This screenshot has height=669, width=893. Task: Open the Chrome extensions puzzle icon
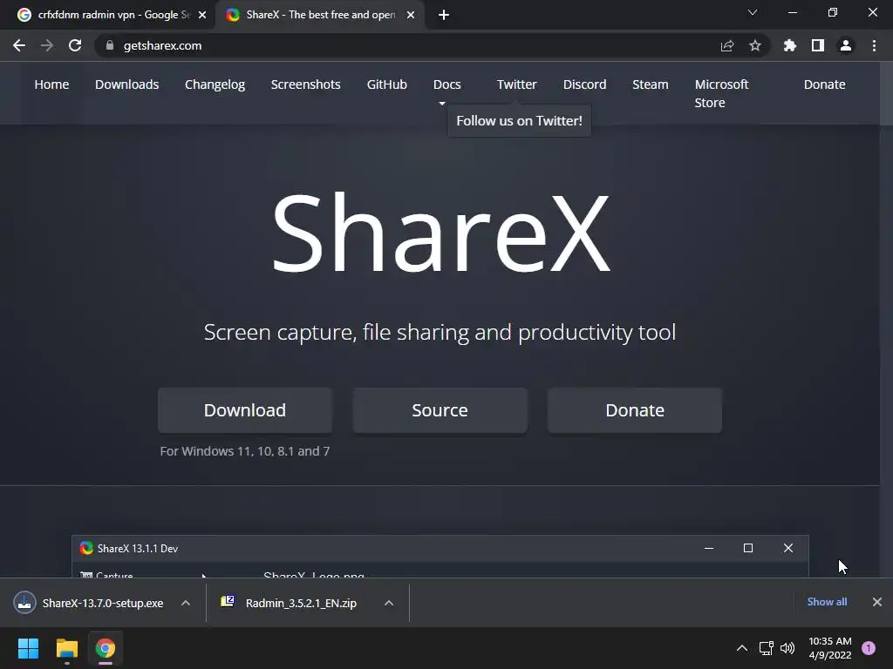tap(789, 45)
